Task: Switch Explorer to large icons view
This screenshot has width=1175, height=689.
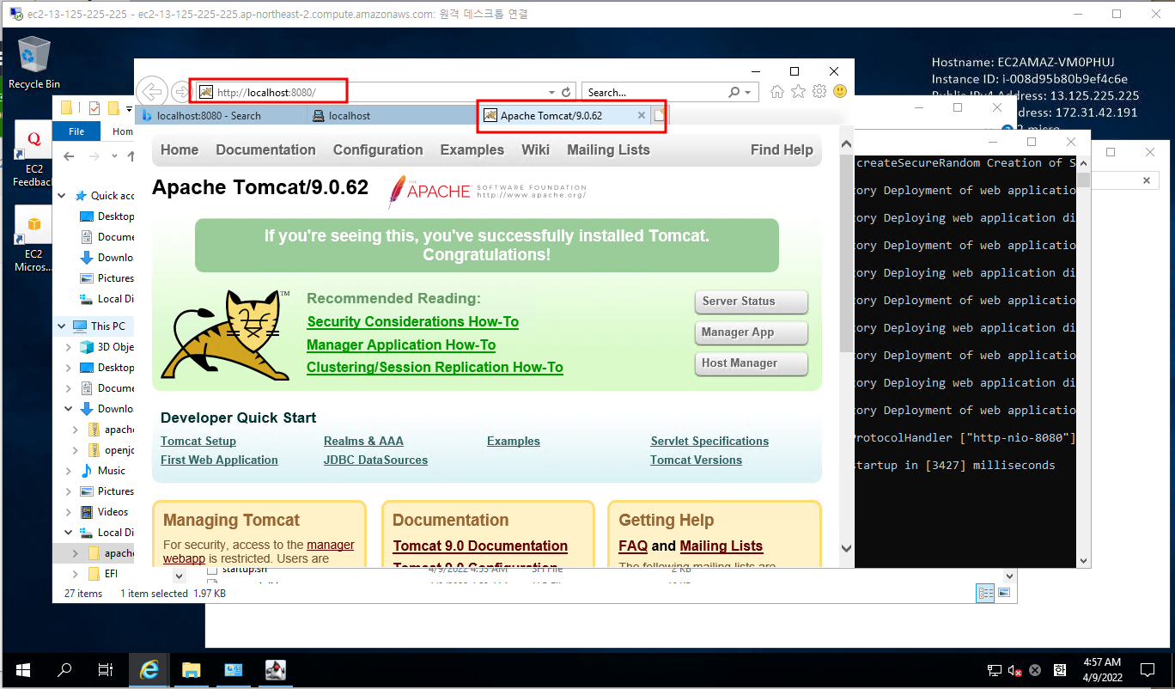Action: [1003, 593]
